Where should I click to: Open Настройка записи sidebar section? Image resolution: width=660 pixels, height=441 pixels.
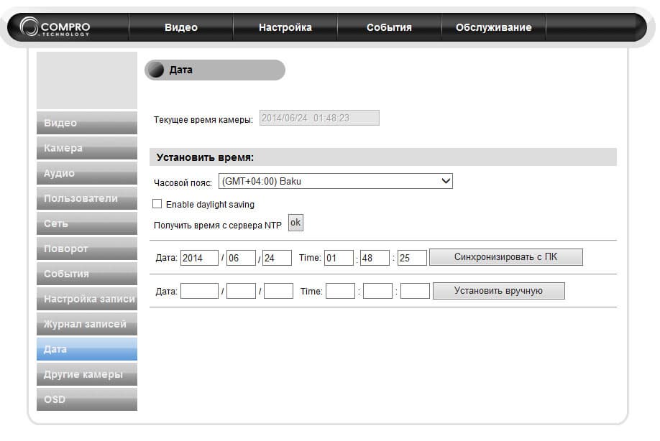87,299
